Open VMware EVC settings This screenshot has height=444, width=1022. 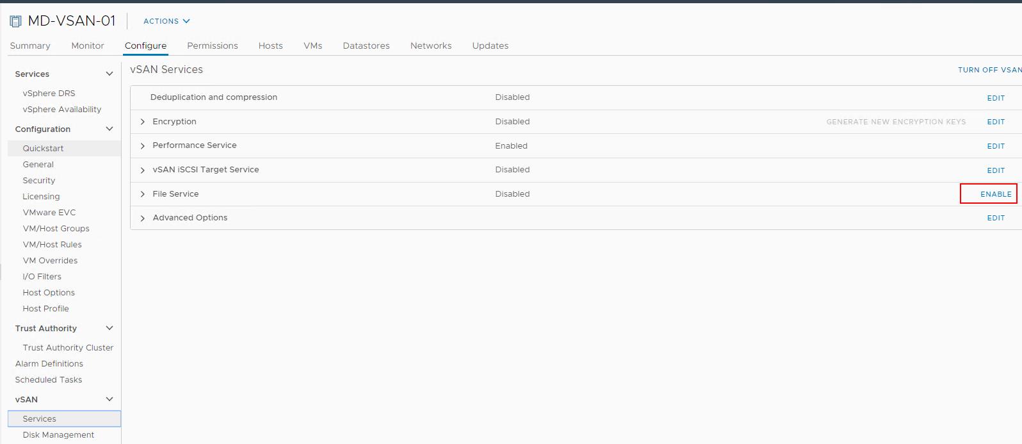point(49,212)
